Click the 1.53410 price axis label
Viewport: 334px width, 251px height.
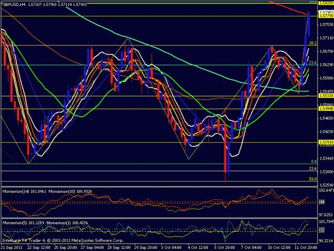click(327, 158)
